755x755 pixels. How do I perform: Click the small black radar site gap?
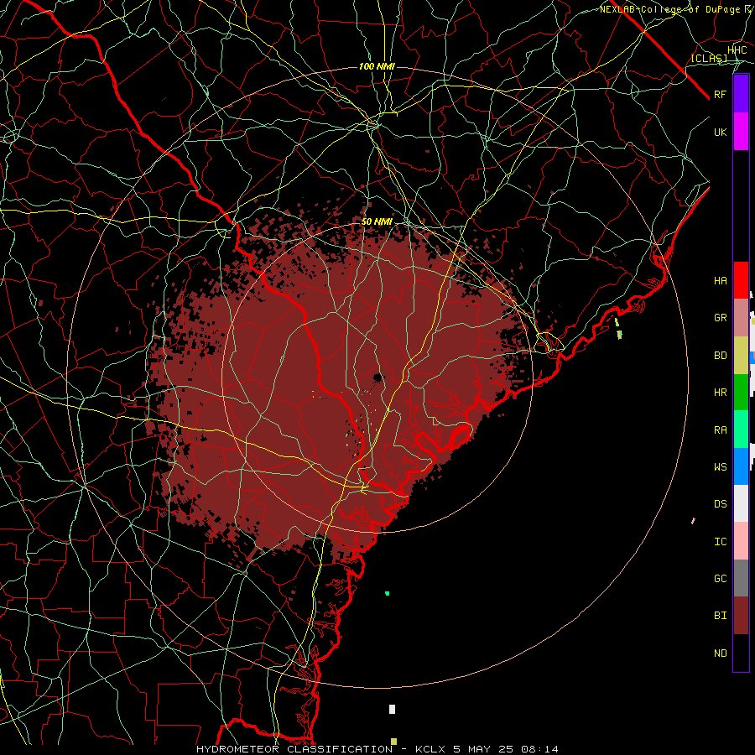pos(378,377)
